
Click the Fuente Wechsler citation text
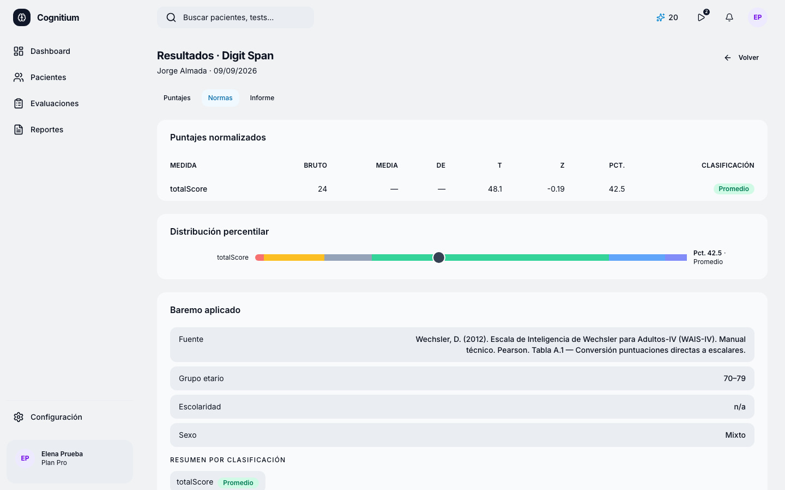tap(581, 345)
